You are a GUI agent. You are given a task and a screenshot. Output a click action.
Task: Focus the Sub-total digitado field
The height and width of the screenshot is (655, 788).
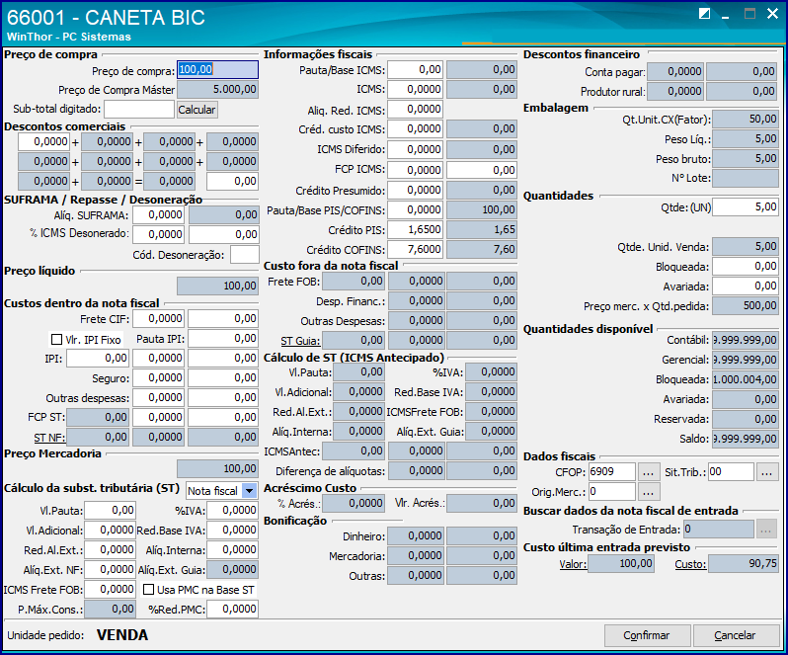(x=139, y=109)
